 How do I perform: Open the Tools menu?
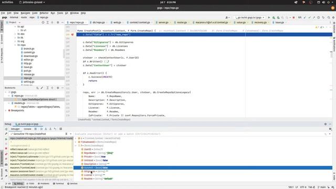point(60,13)
